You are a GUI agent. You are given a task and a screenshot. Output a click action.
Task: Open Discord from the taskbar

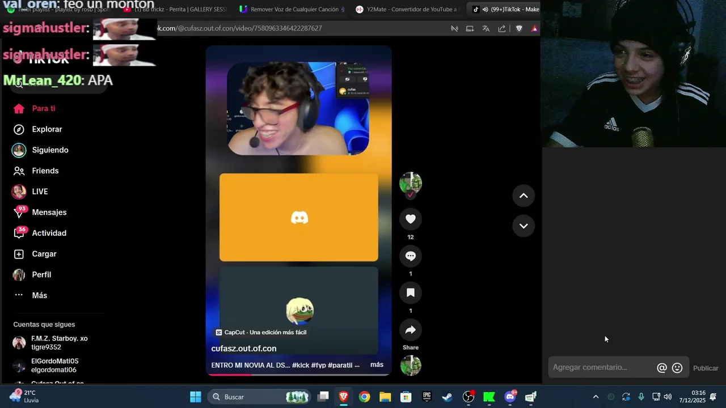[510, 397]
